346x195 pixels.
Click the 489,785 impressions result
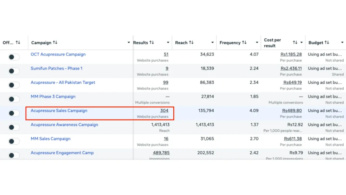[161, 153]
